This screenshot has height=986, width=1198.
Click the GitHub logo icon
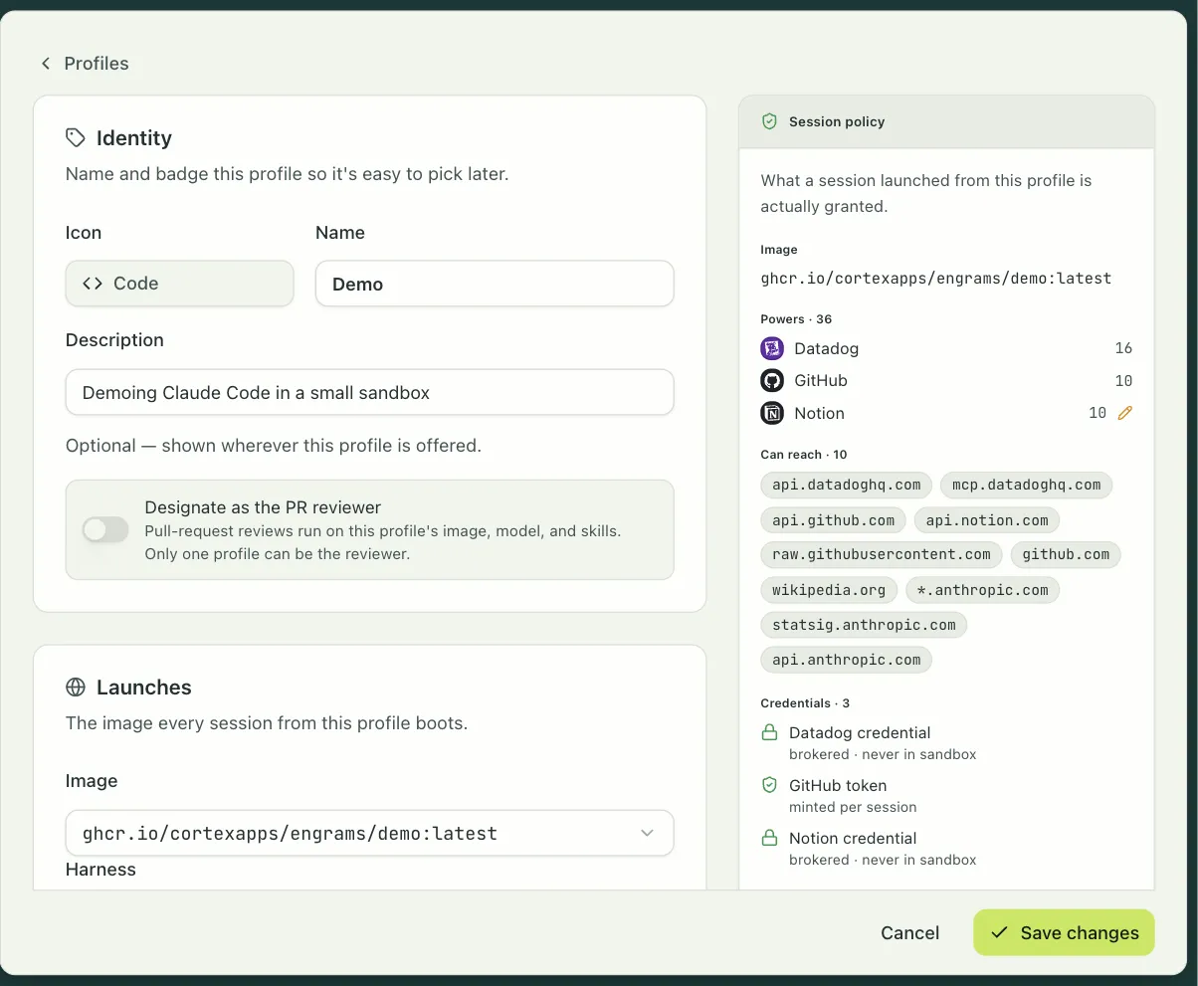pyautogui.click(x=772, y=380)
